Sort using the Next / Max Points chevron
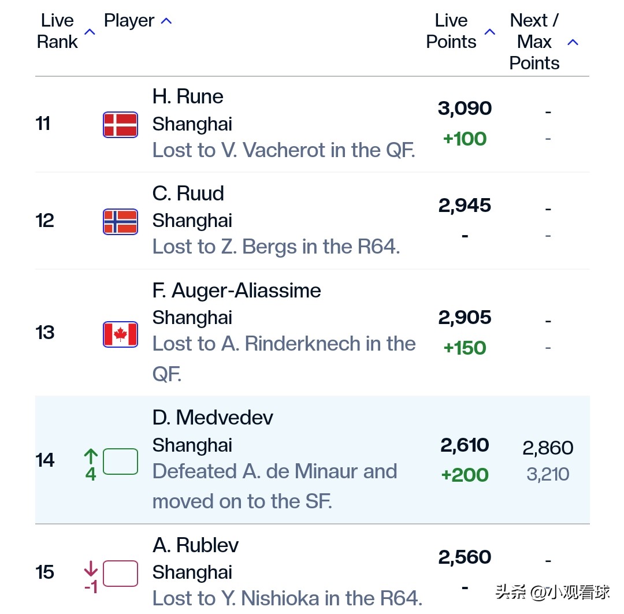 [573, 42]
